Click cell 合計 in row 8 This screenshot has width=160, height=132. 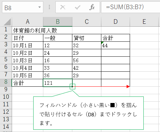click(x=27, y=83)
